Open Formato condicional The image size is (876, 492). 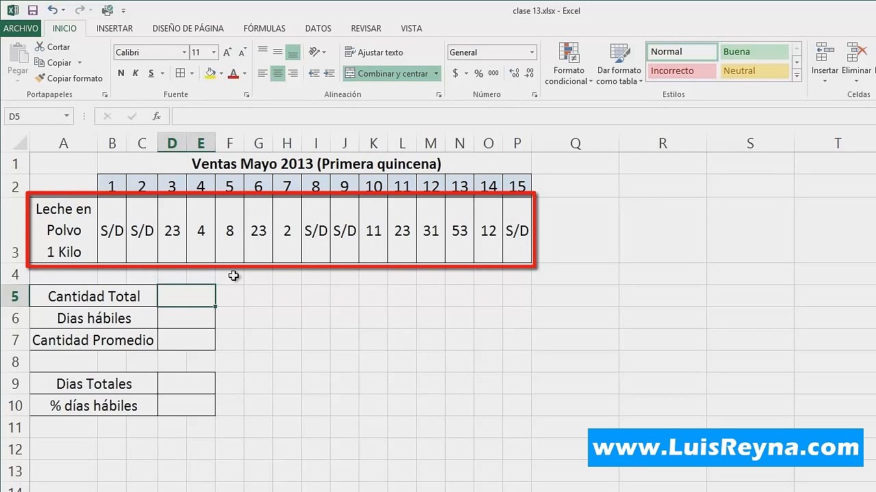point(569,64)
